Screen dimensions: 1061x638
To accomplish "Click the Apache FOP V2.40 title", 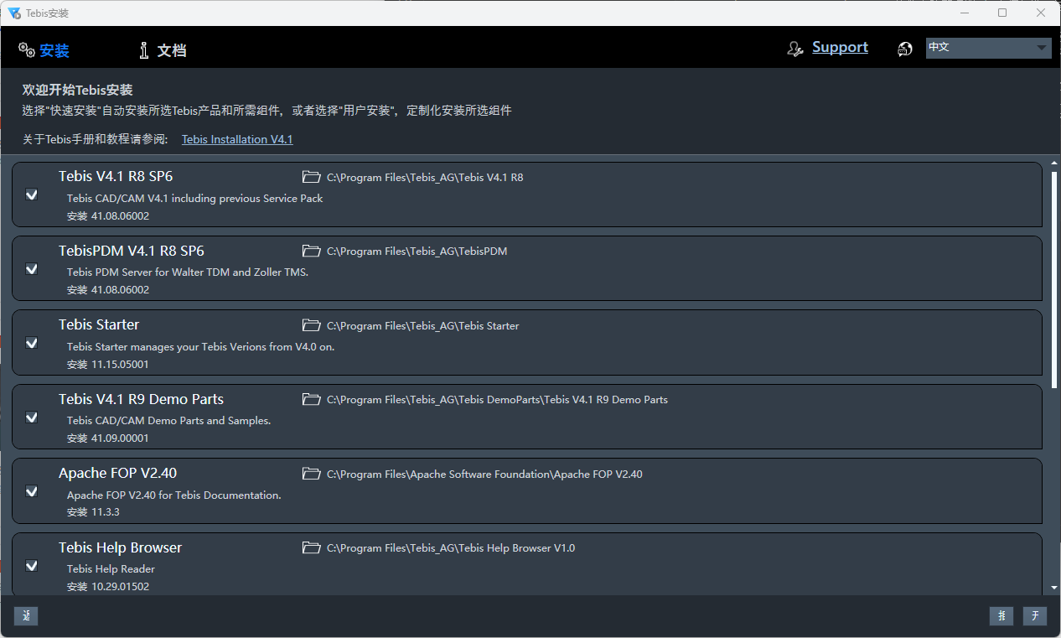I will (x=117, y=473).
